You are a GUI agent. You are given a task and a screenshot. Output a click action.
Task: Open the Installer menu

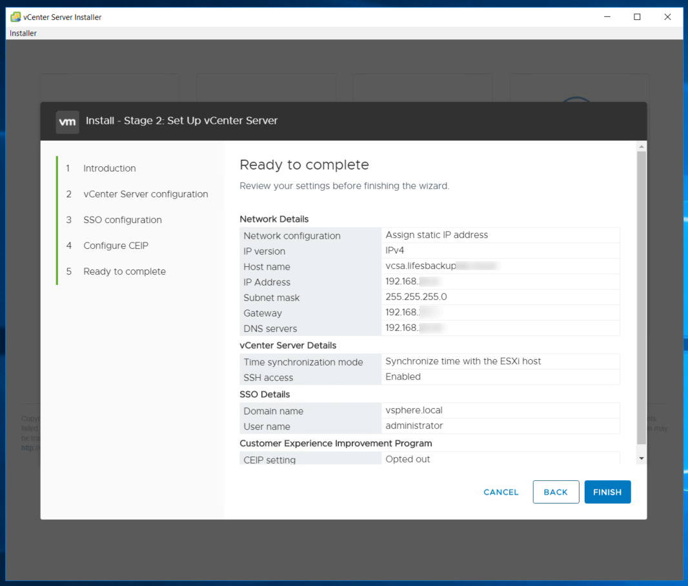[23, 33]
